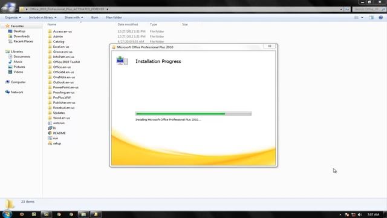Click the help question mark icon
The image size is (387, 218).
pyautogui.click(x=380, y=18)
